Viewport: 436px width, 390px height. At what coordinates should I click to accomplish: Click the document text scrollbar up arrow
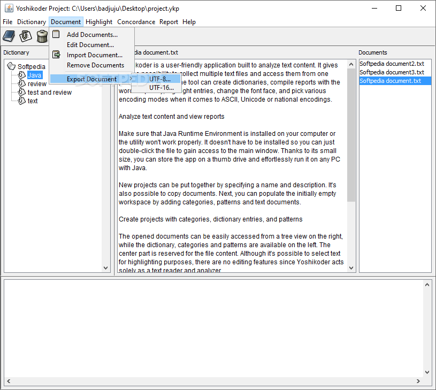tap(351, 64)
